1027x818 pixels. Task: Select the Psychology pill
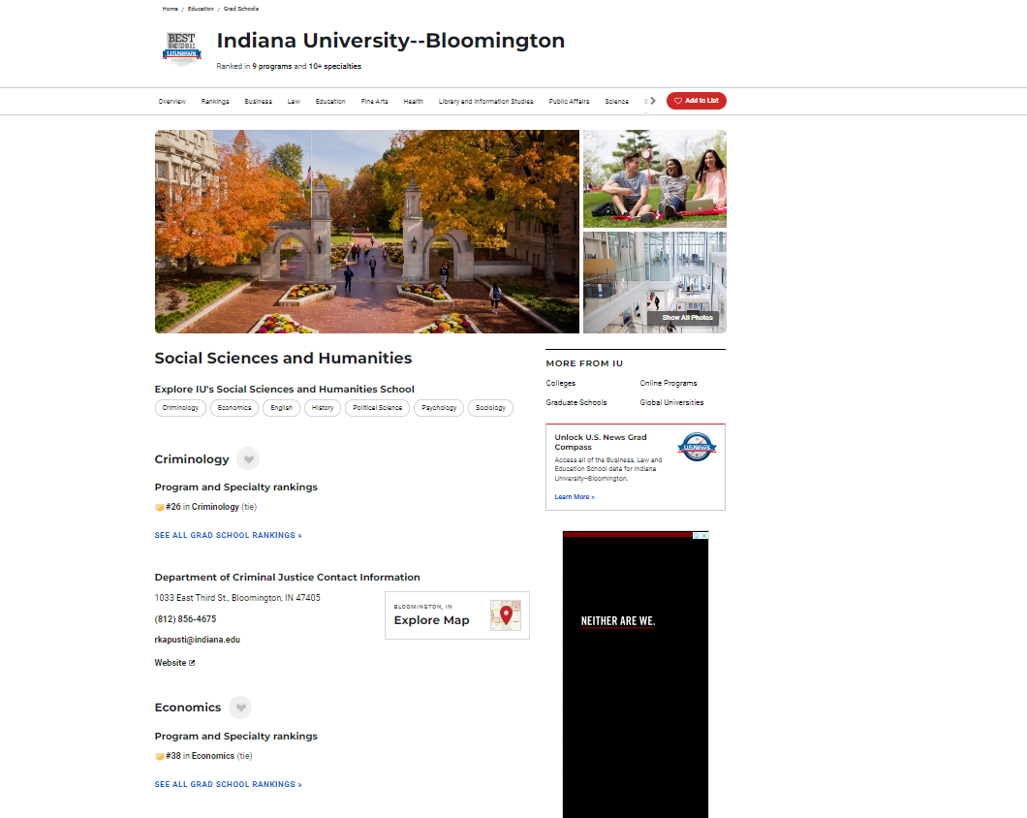(439, 408)
